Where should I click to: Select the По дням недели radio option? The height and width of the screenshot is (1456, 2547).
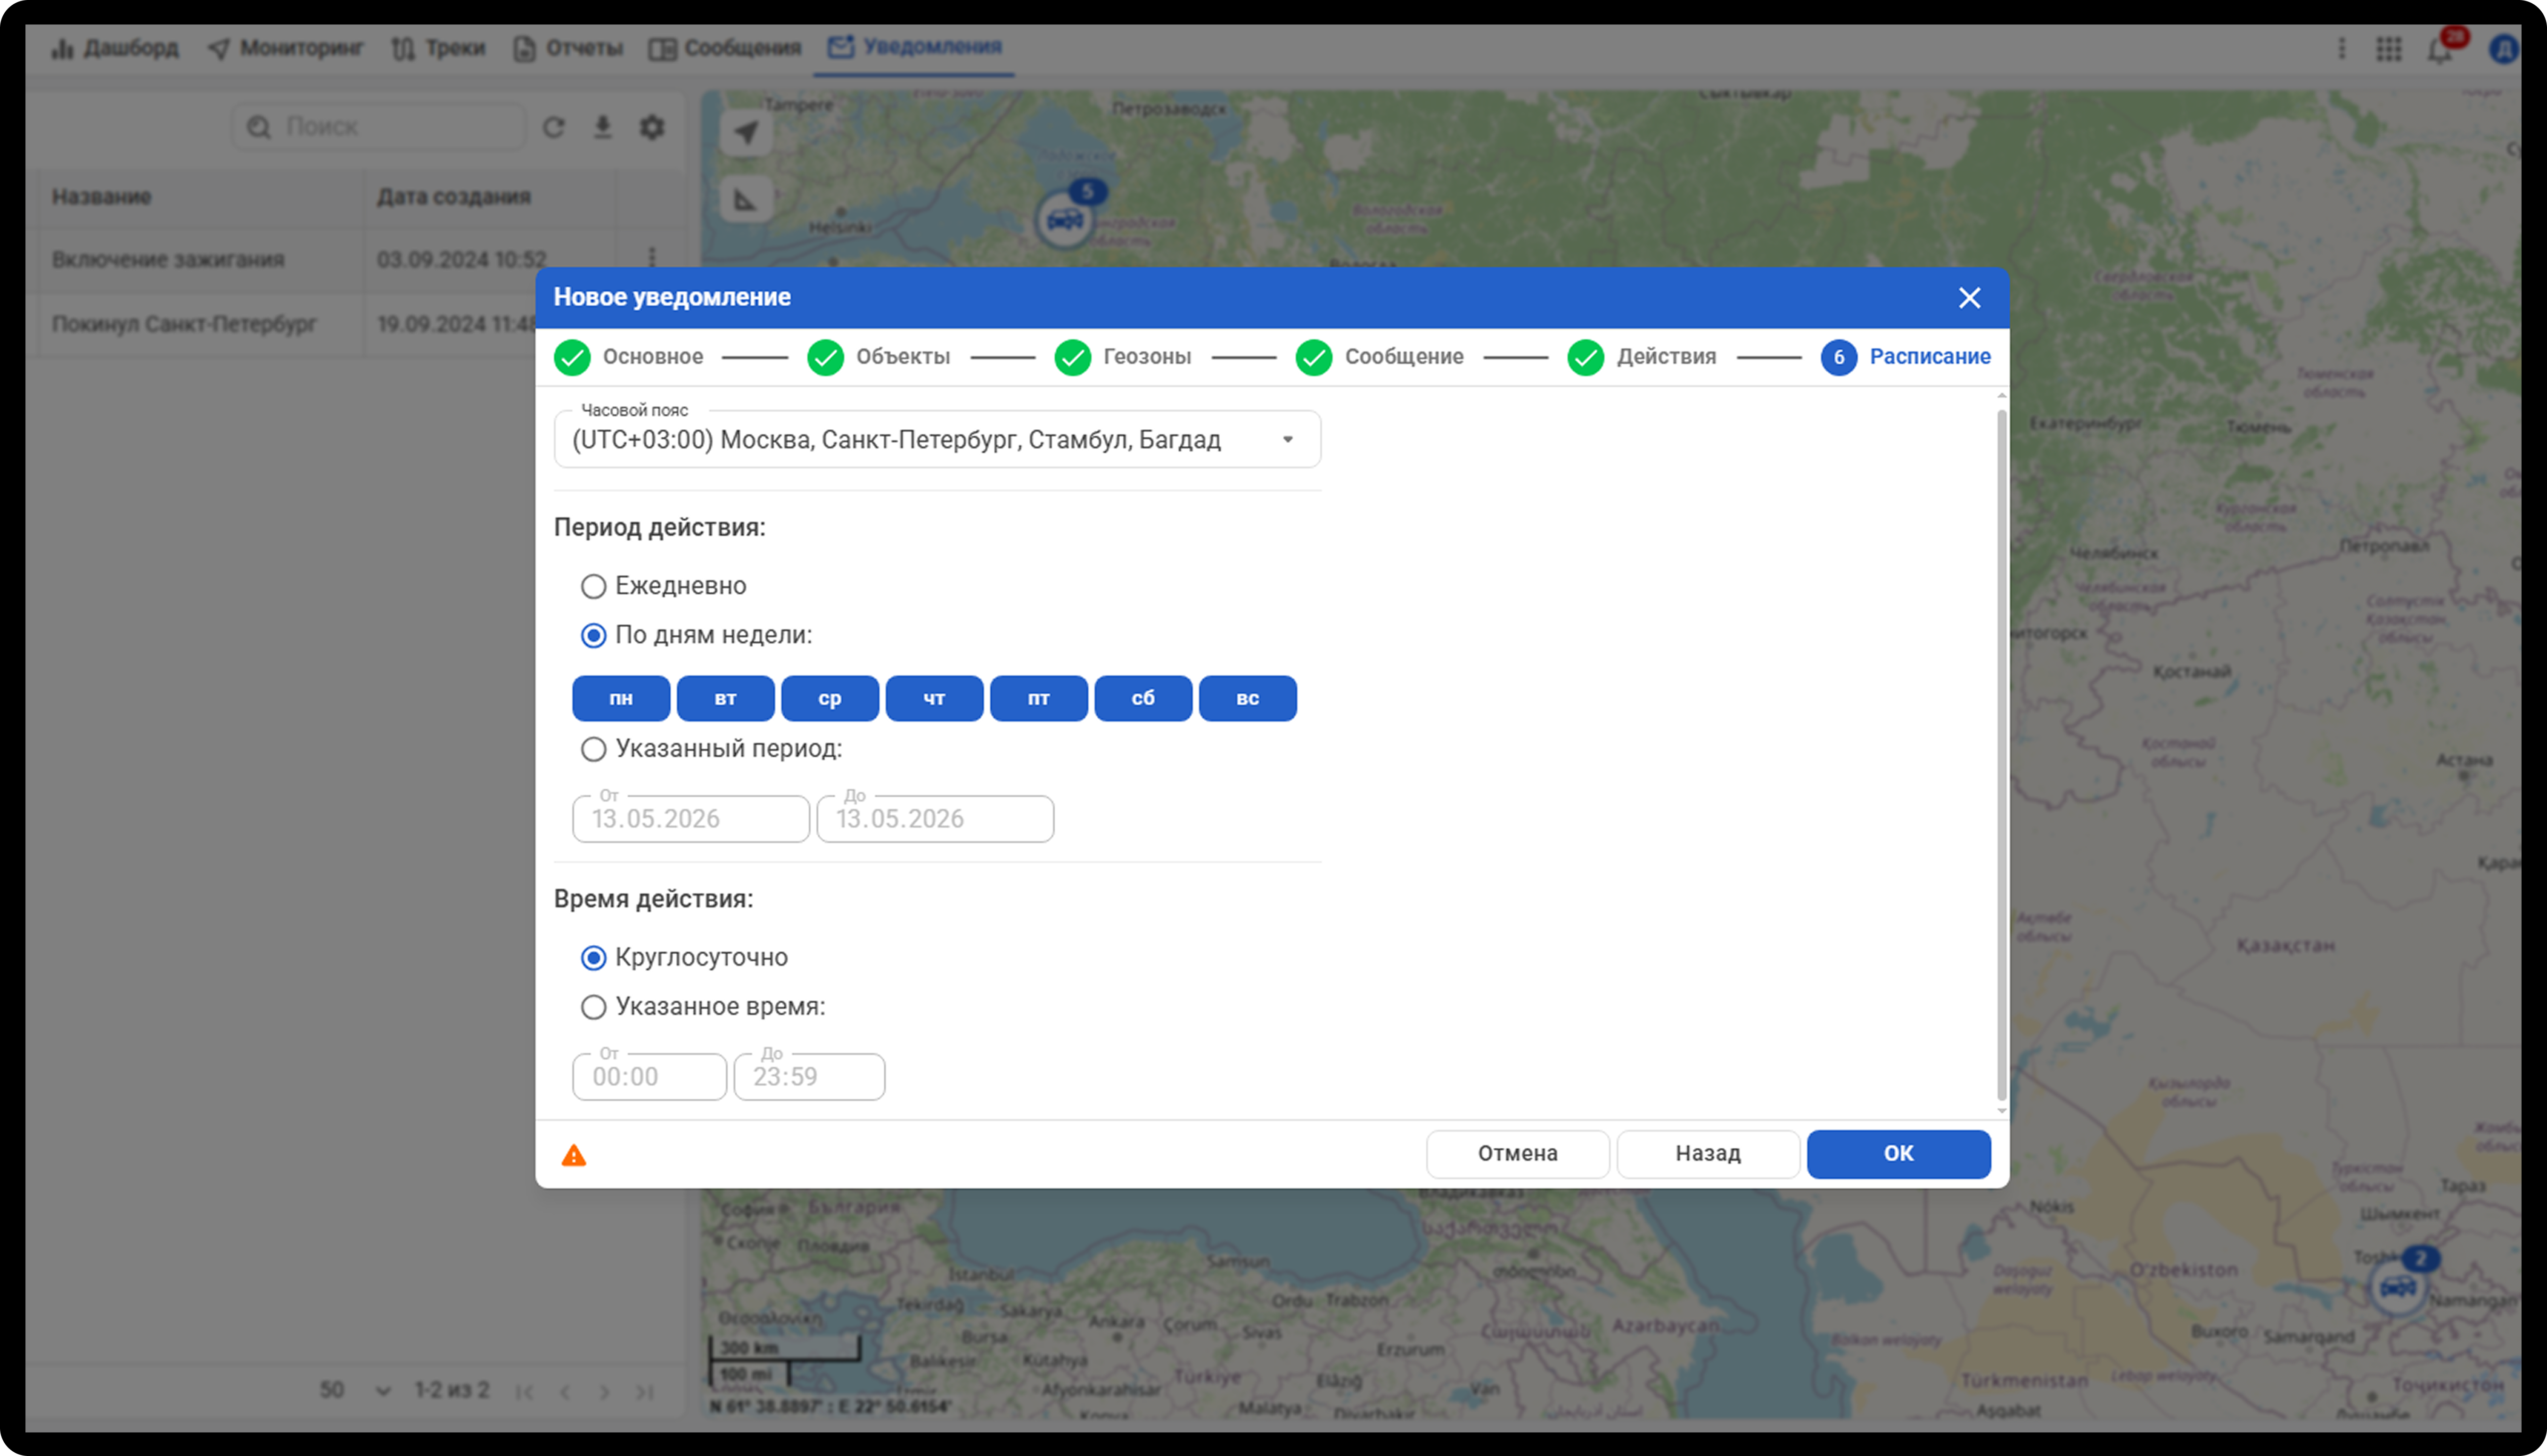(x=593, y=635)
